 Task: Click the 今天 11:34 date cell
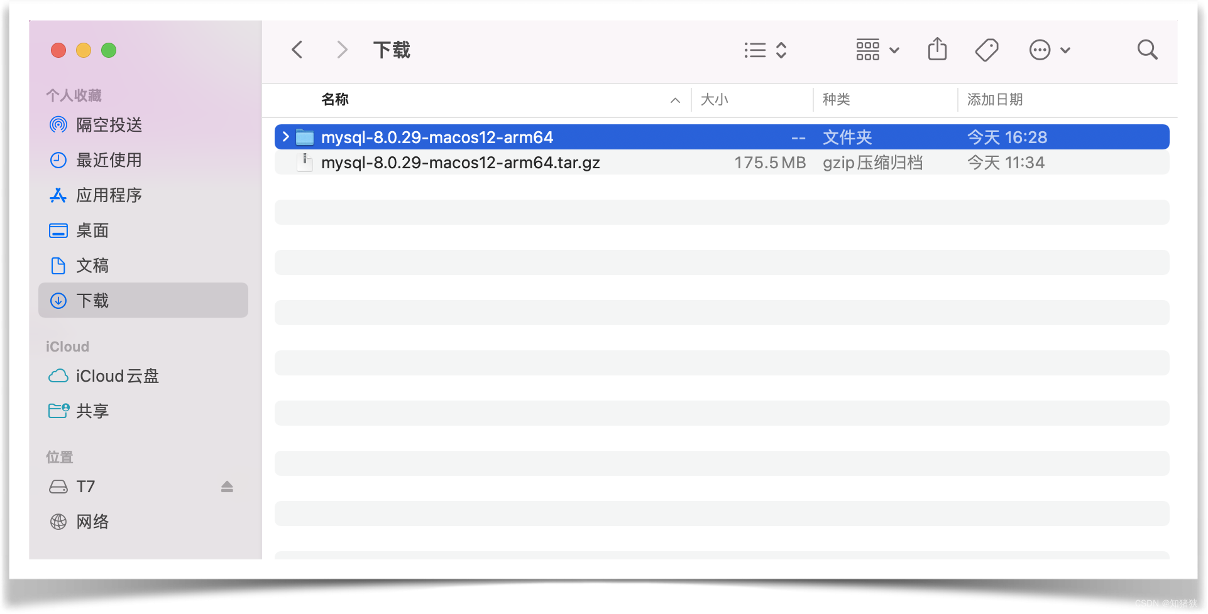(x=1006, y=163)
